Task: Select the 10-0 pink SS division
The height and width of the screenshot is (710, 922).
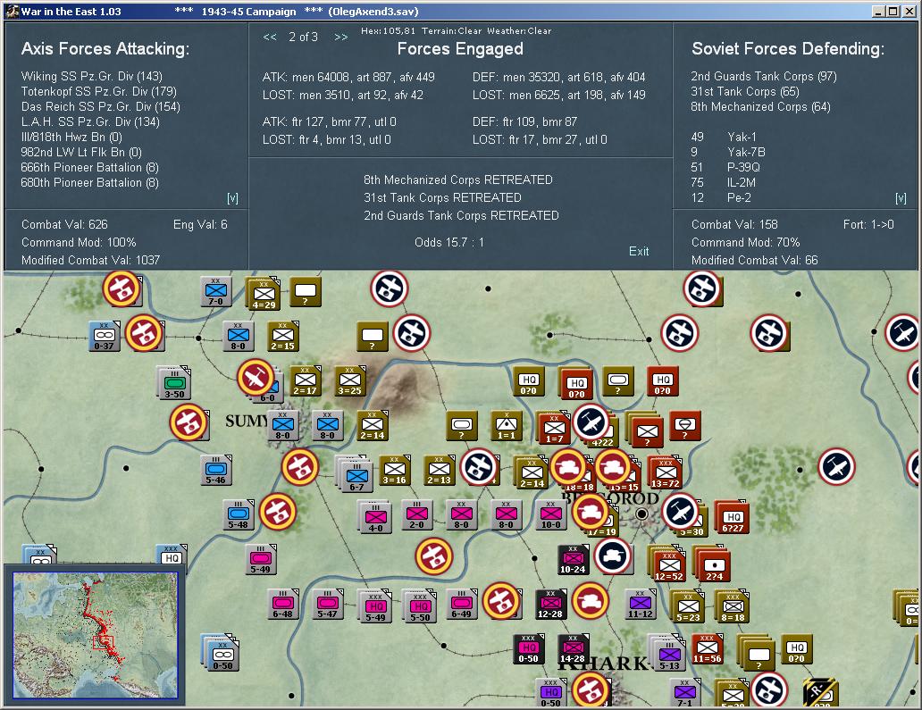Action: click(551, 515)
